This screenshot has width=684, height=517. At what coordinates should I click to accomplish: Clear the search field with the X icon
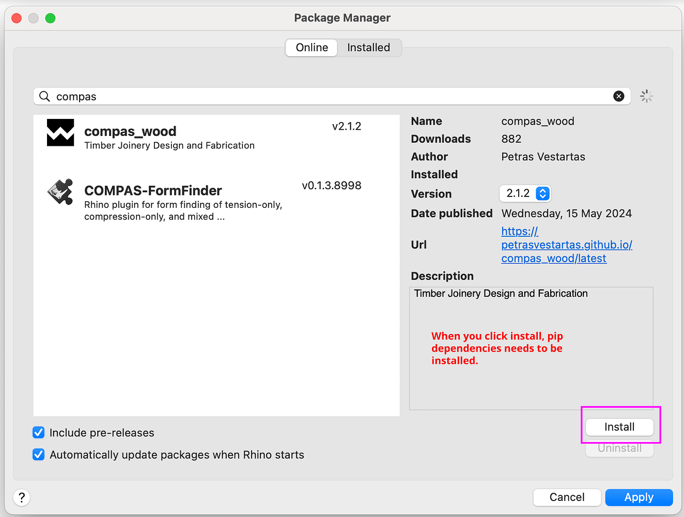click(x=618, y=96)
